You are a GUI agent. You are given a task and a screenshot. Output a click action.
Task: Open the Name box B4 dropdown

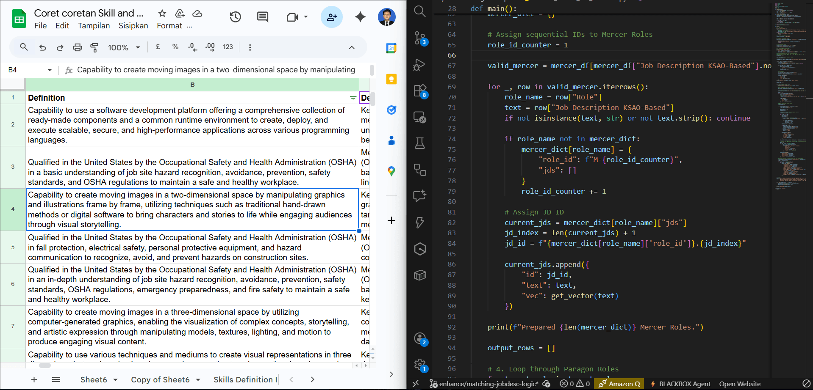(50, 70)
